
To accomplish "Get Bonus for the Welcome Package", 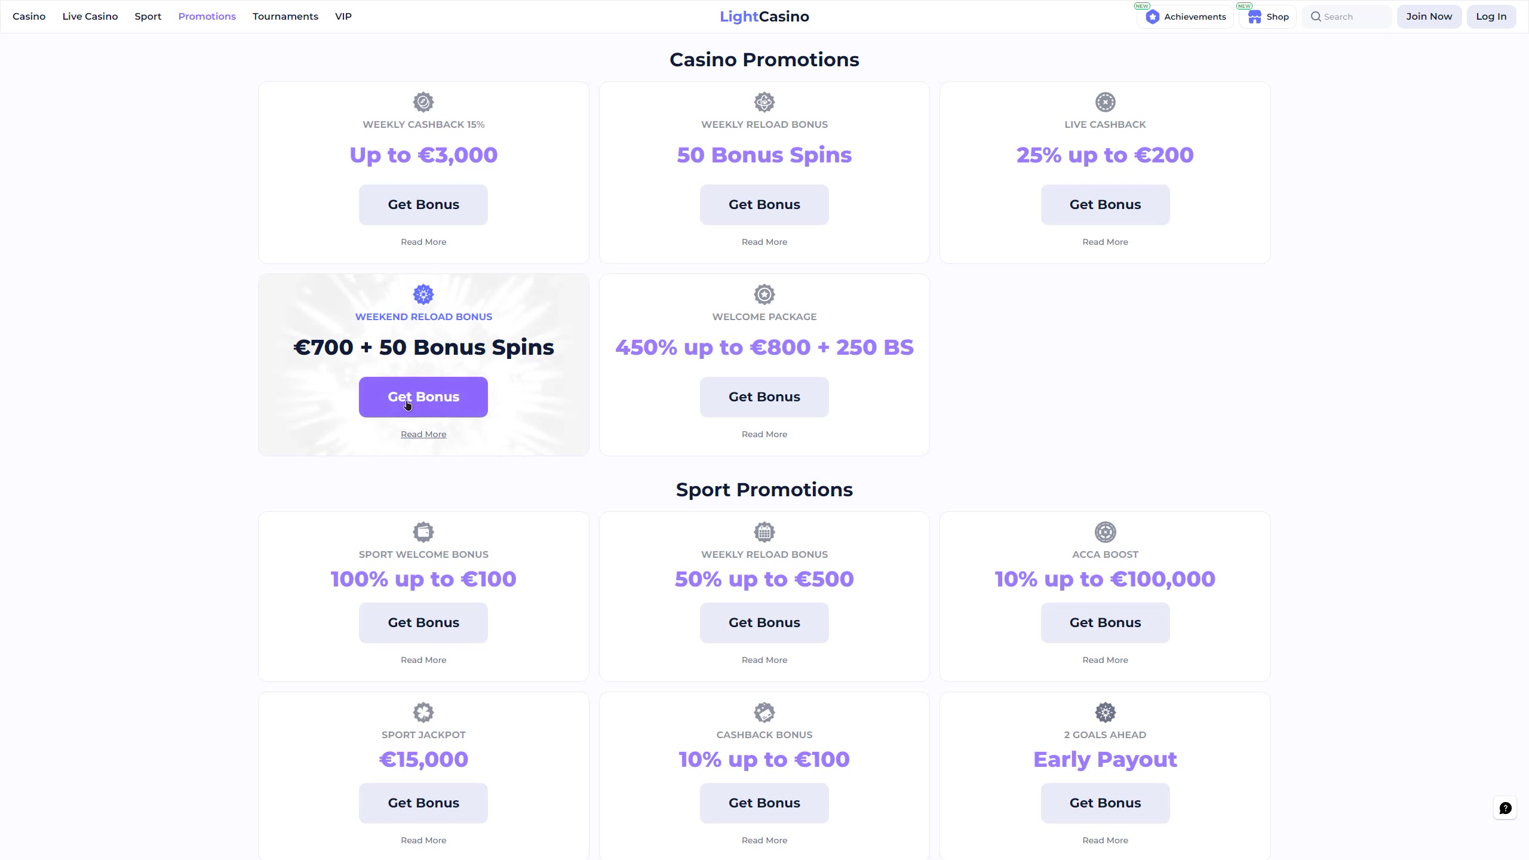I will coord(764,397).
